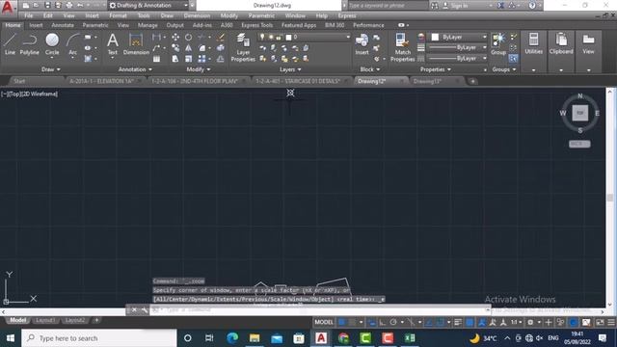The image size is (617, 347).
Task: Activate Match Properties tool
Action: pos(403,47)
